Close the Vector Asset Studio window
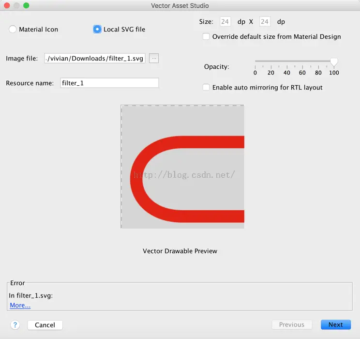The height and width of the screenshot is (339, 360). (x=7, y=5)
